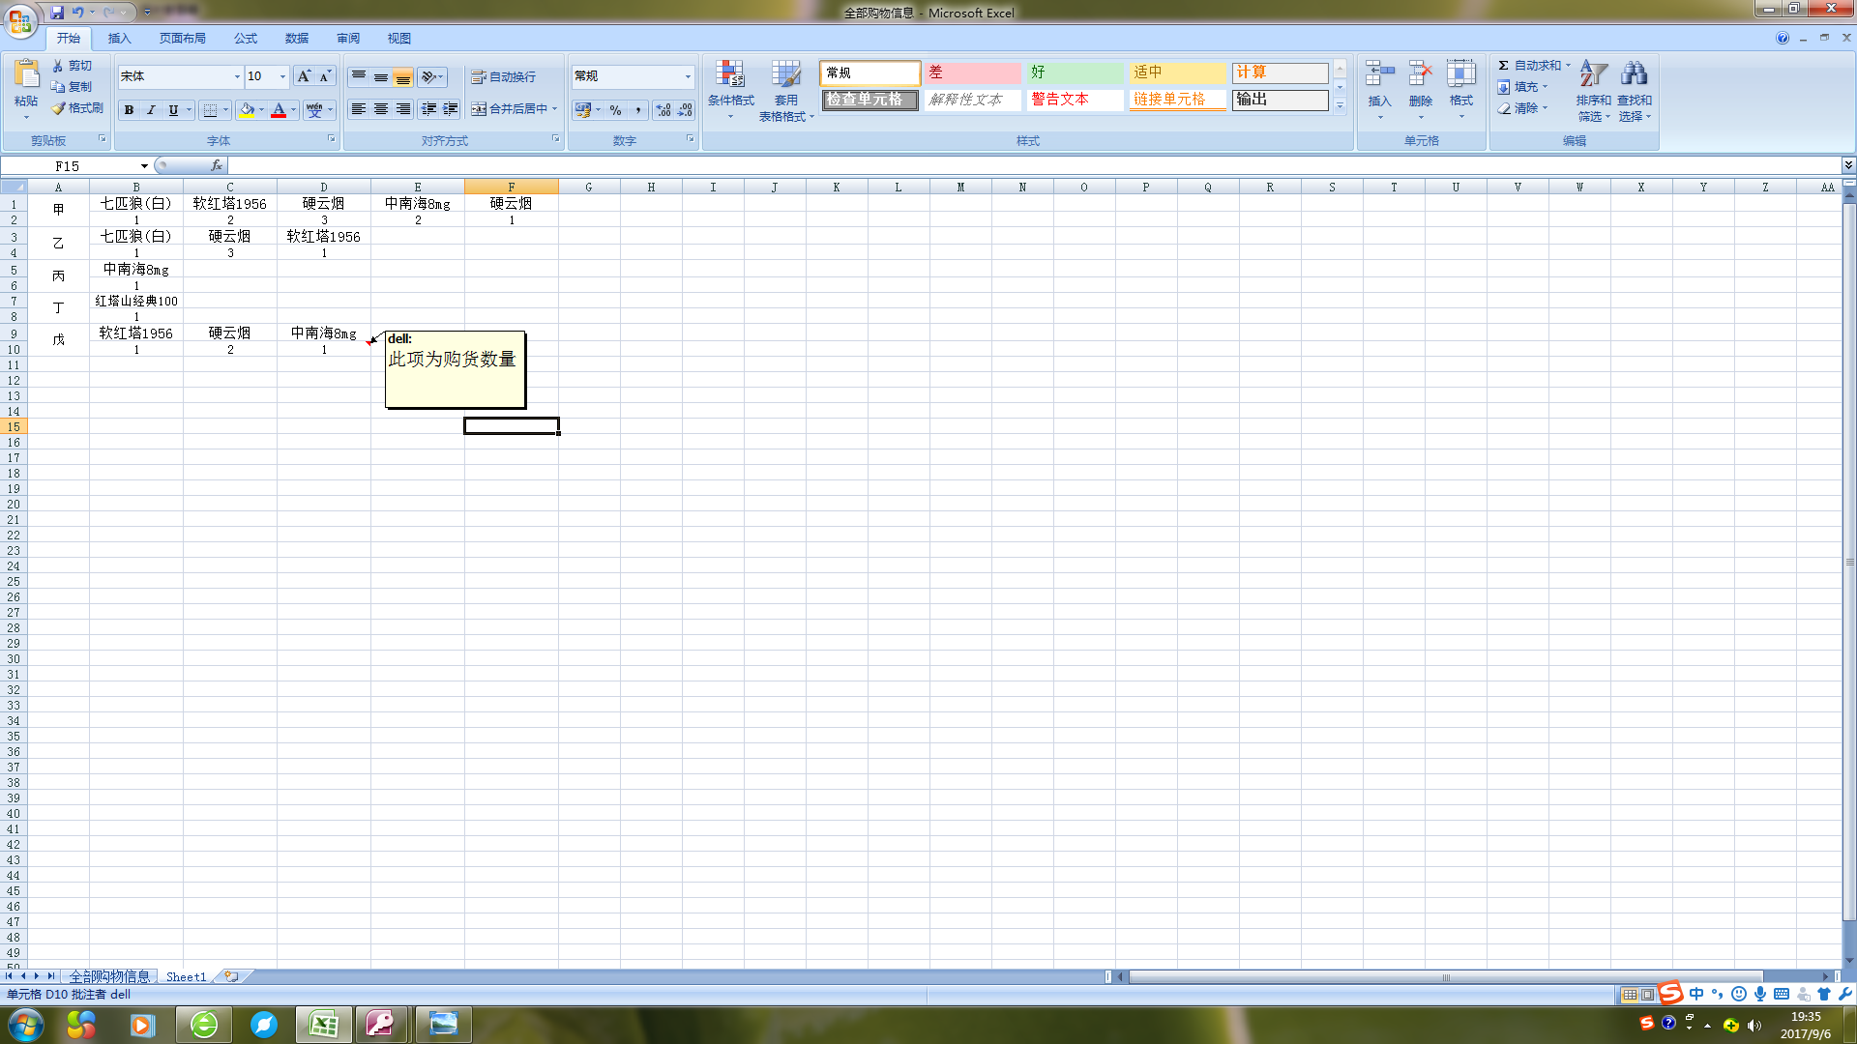
Task: Click the Cut command
Action: (73, 66)
